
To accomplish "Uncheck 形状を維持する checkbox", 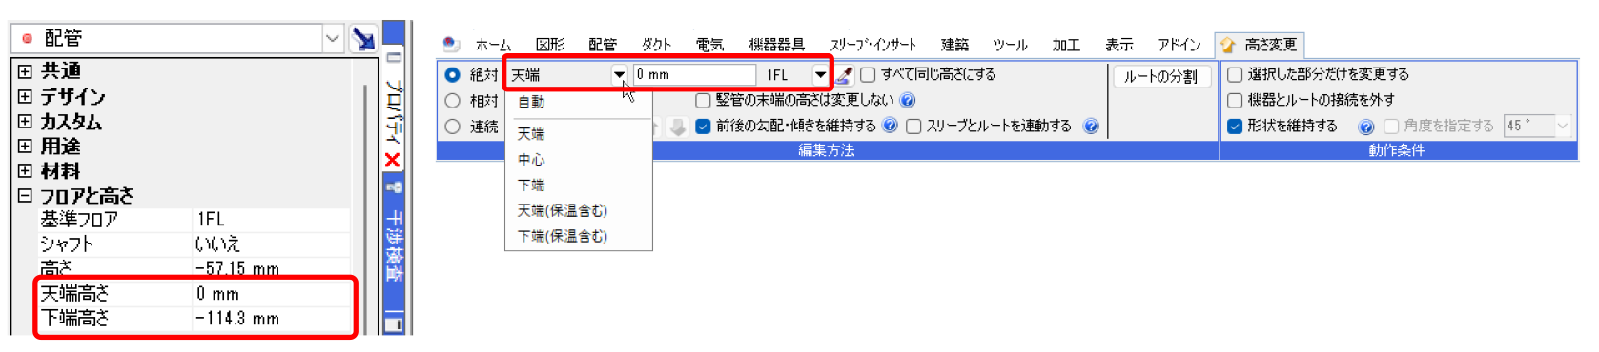I will coord(1235,126).
